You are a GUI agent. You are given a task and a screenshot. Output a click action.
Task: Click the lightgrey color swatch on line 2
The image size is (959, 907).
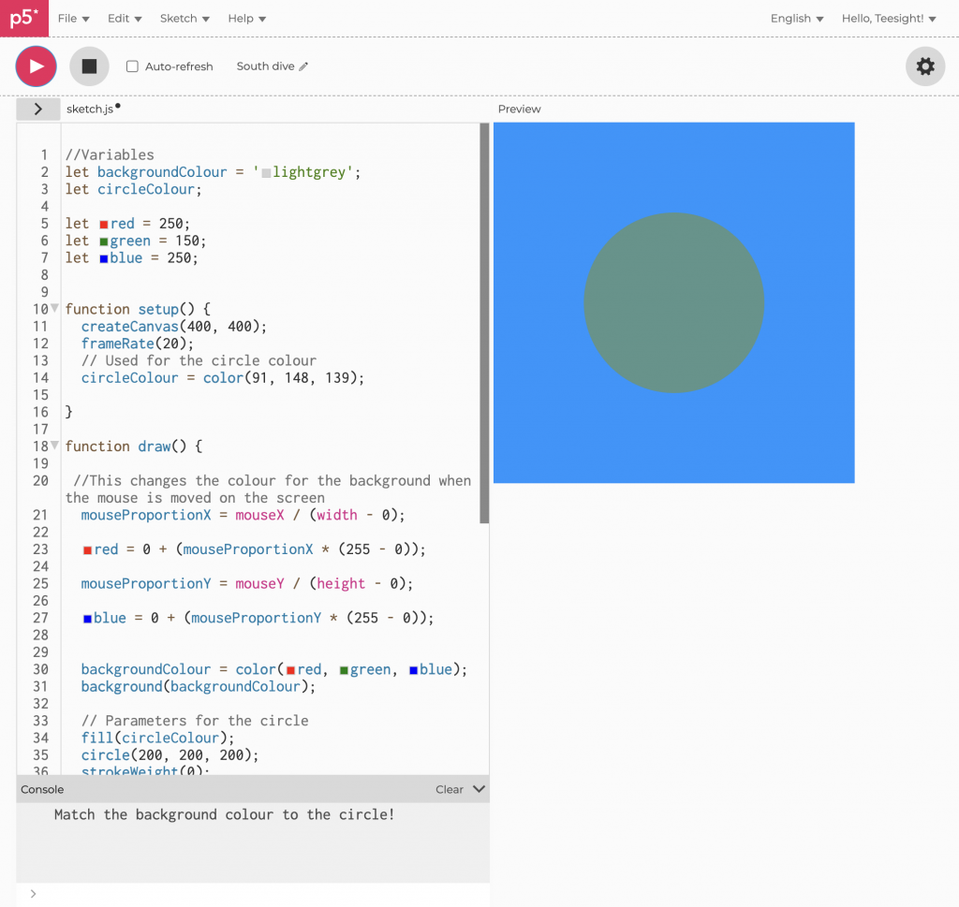(266, 173)
